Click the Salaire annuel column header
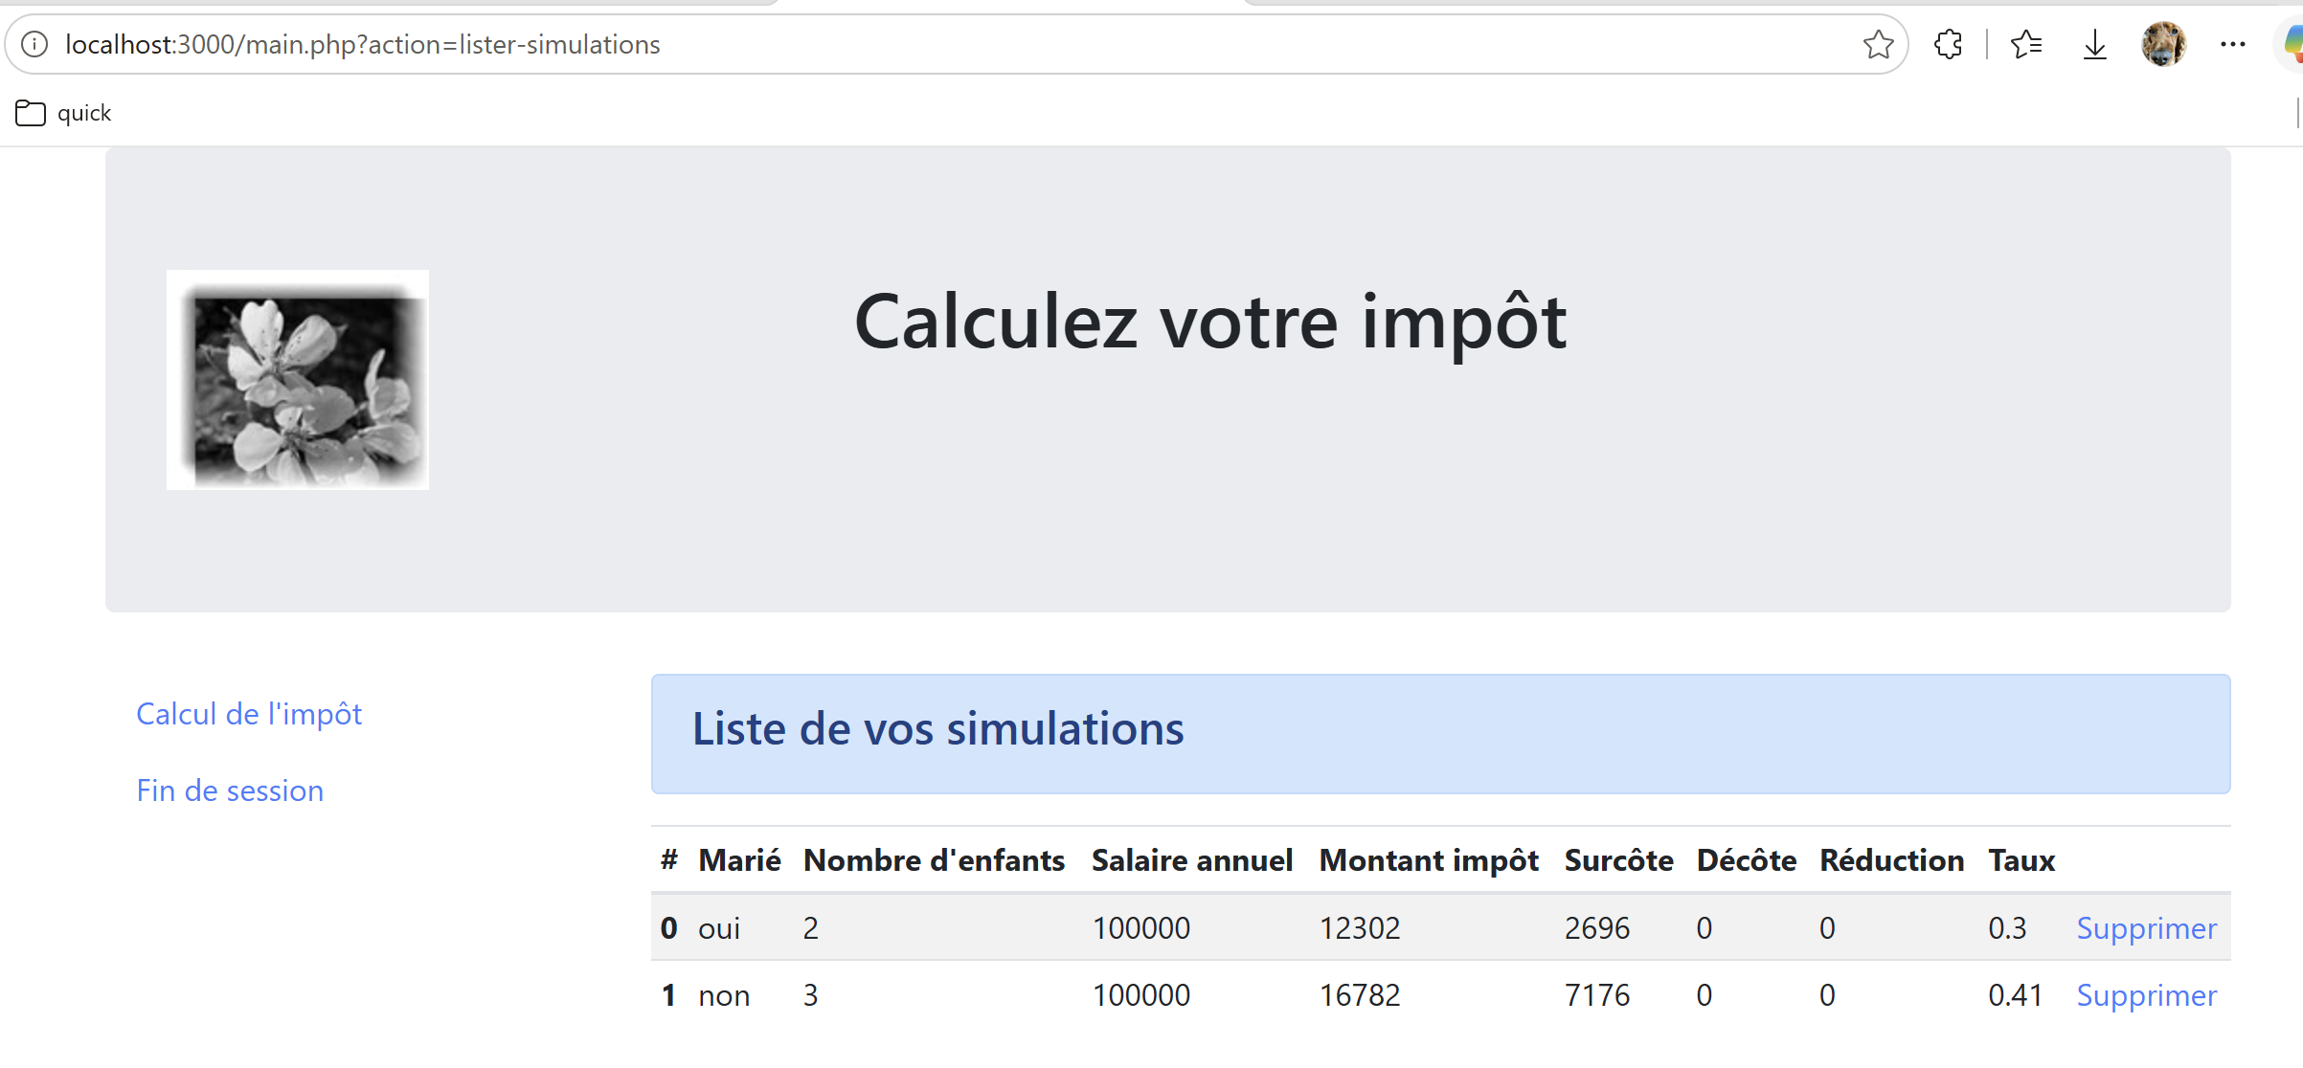This screenshot has width=2303, height=1068. point(1192,860)
